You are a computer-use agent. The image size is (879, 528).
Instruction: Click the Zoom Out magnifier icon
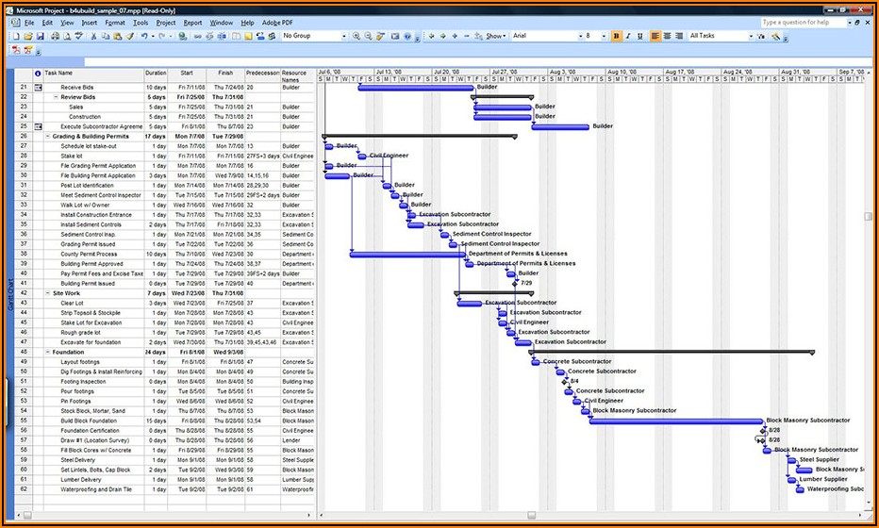(x=368, y=36)
